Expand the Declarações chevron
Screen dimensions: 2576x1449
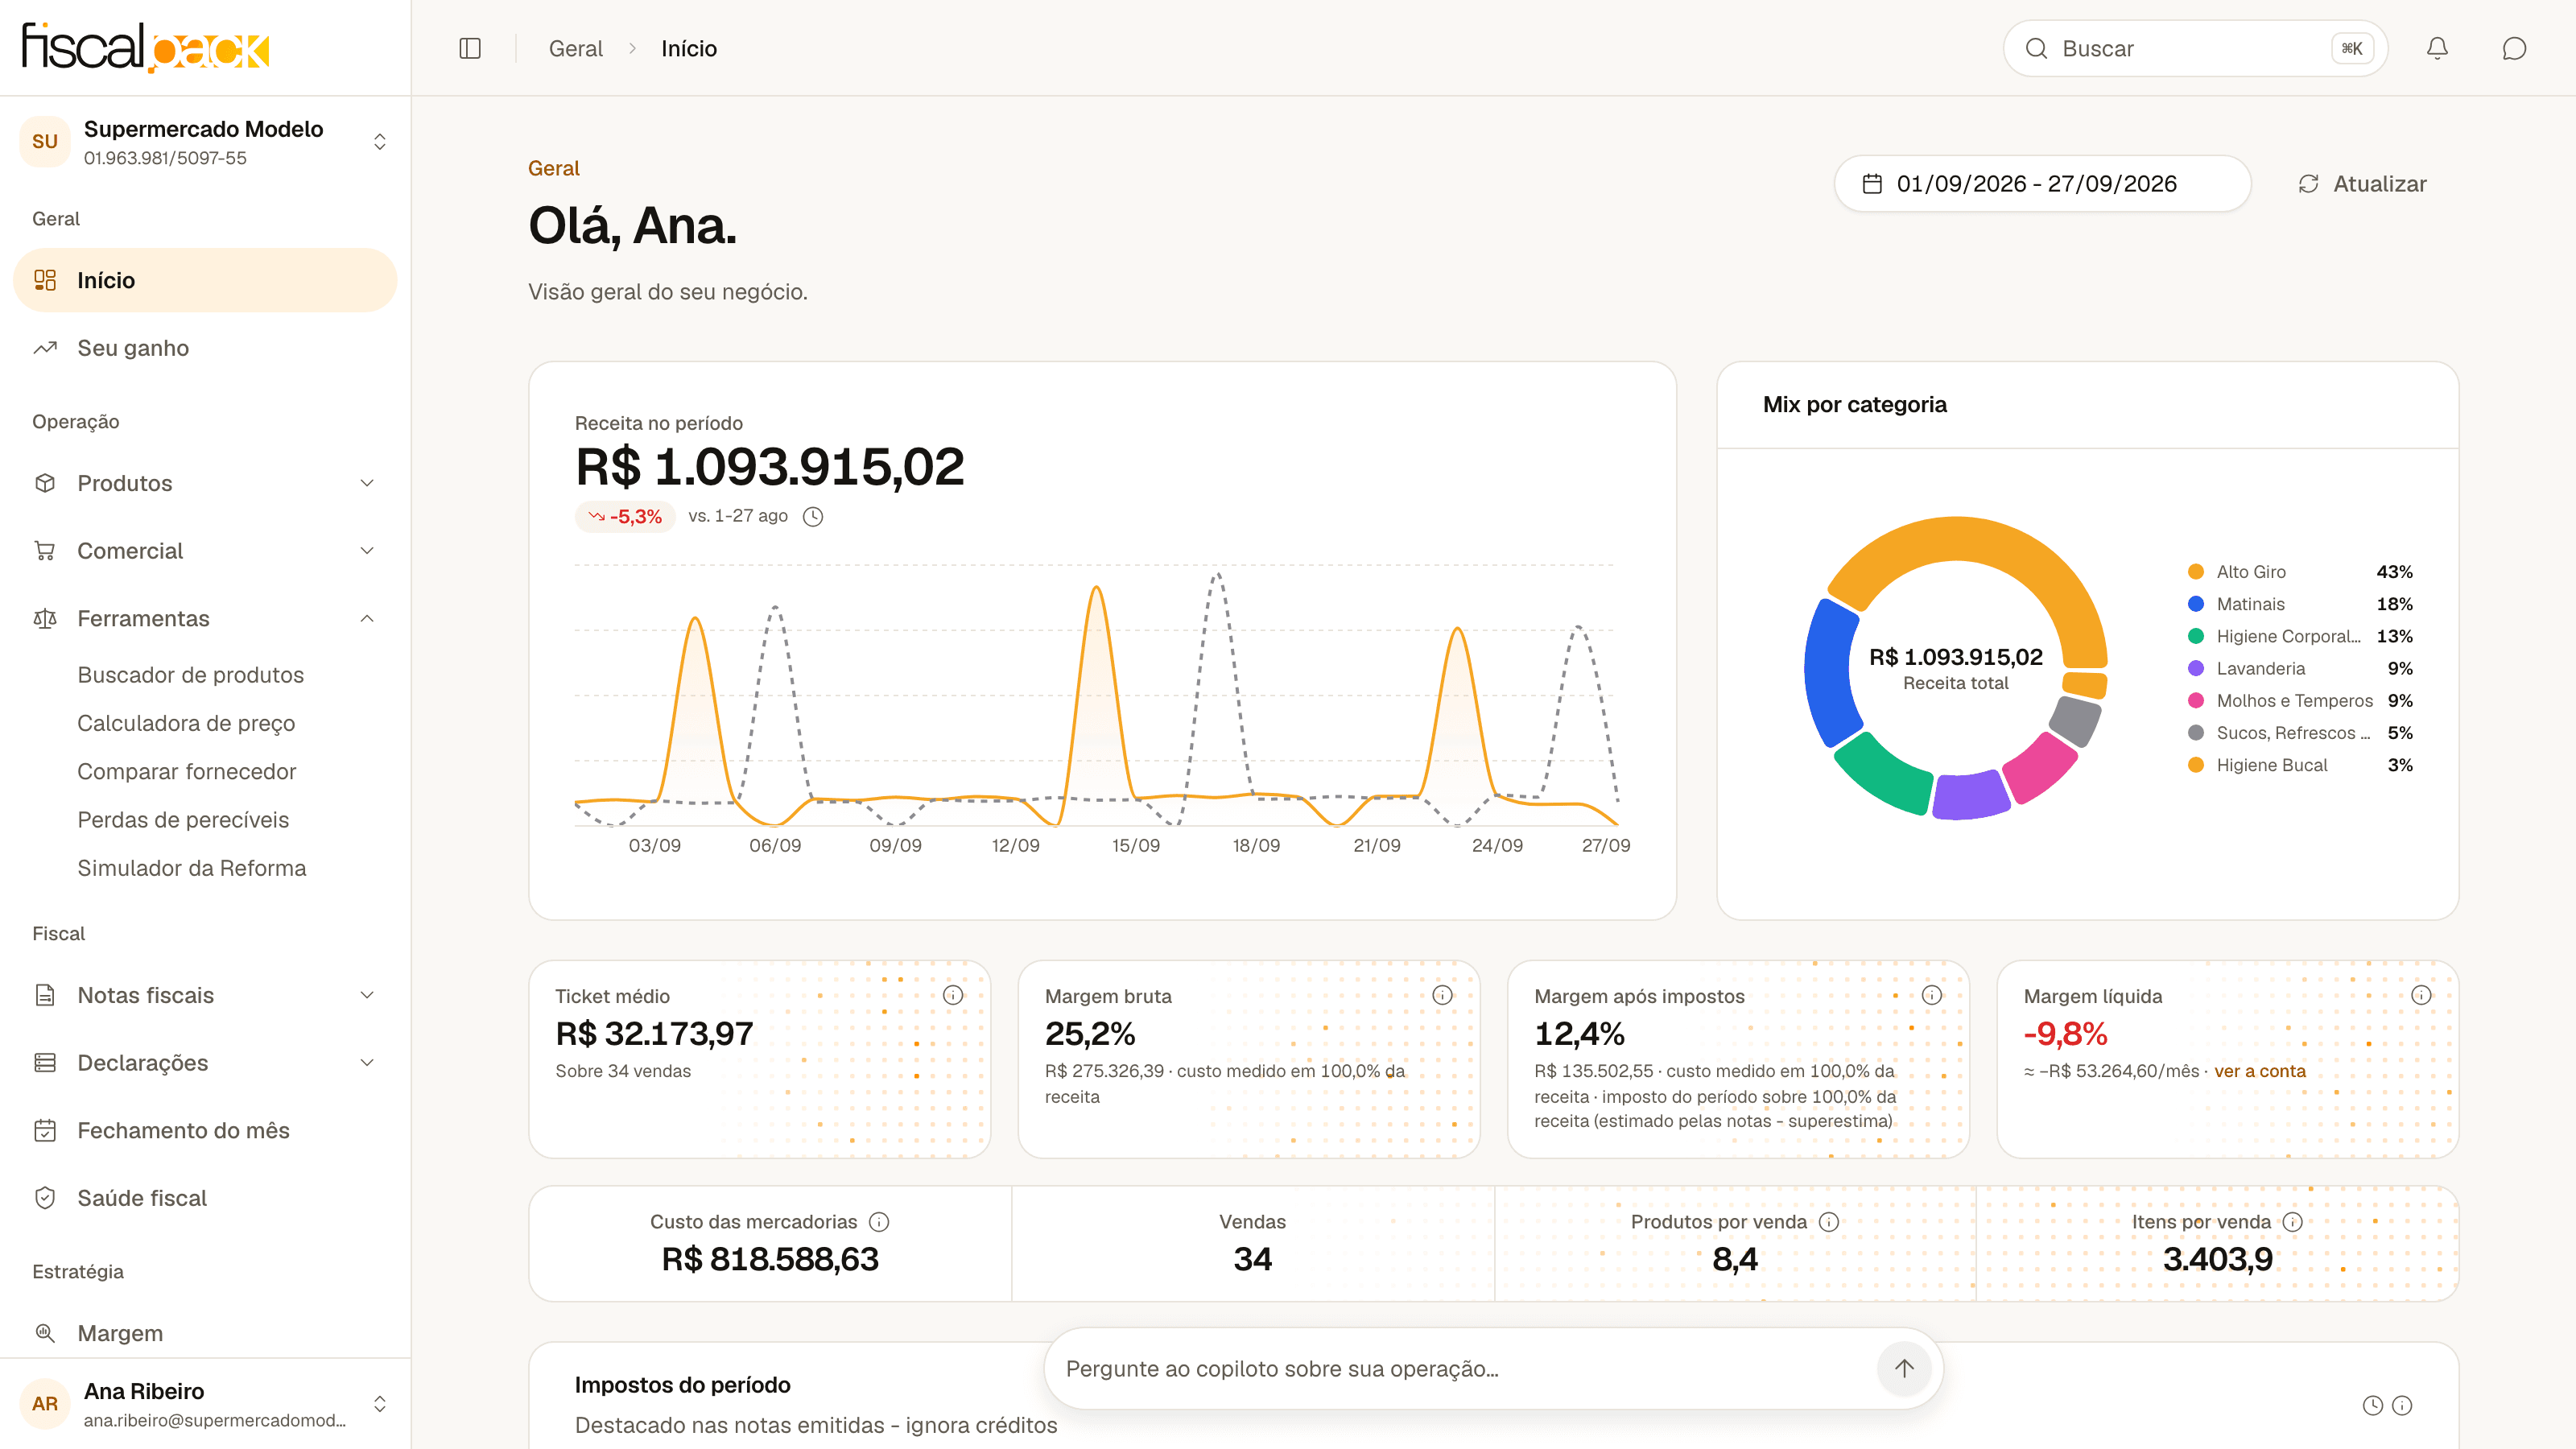pyautogui.click(x=367, y=1062)
